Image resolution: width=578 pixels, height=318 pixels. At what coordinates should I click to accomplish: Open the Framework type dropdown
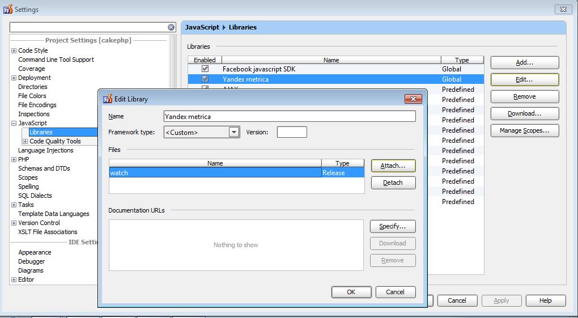pyautogui.click(x=234, y=132)
